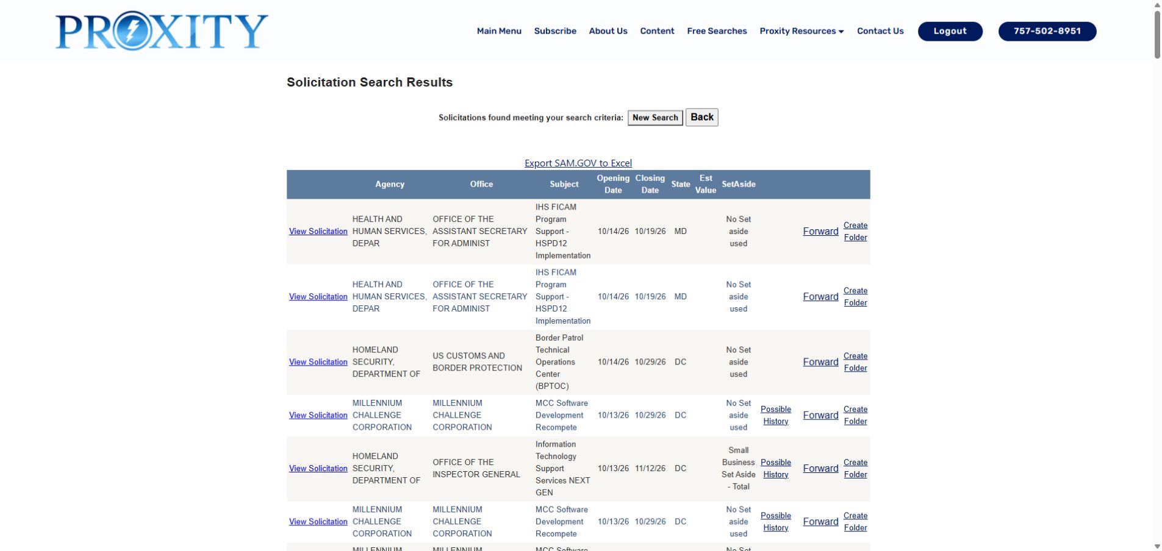Click the SetAside column header

tap(739, 184)
